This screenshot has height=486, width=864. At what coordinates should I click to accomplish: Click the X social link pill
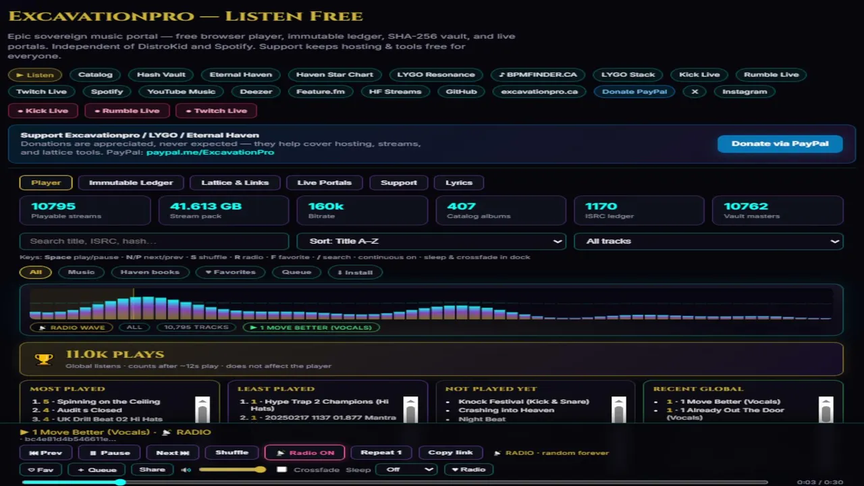point(695,92)
